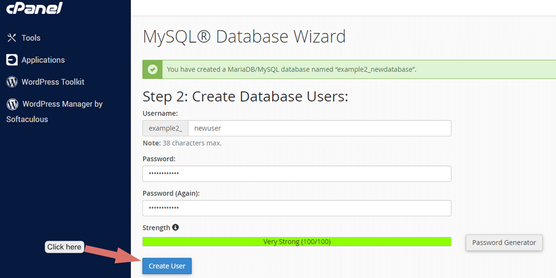The width and height of the screenshot is (556, 278).
Task: Click the Create User button
Action: coord(167,266)
